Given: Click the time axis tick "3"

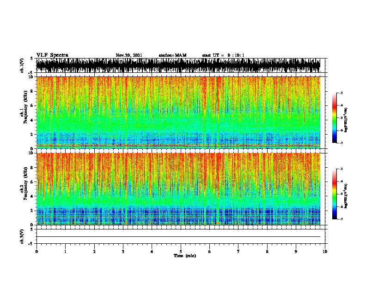Looking at the screenshot, I should [123, 252].
